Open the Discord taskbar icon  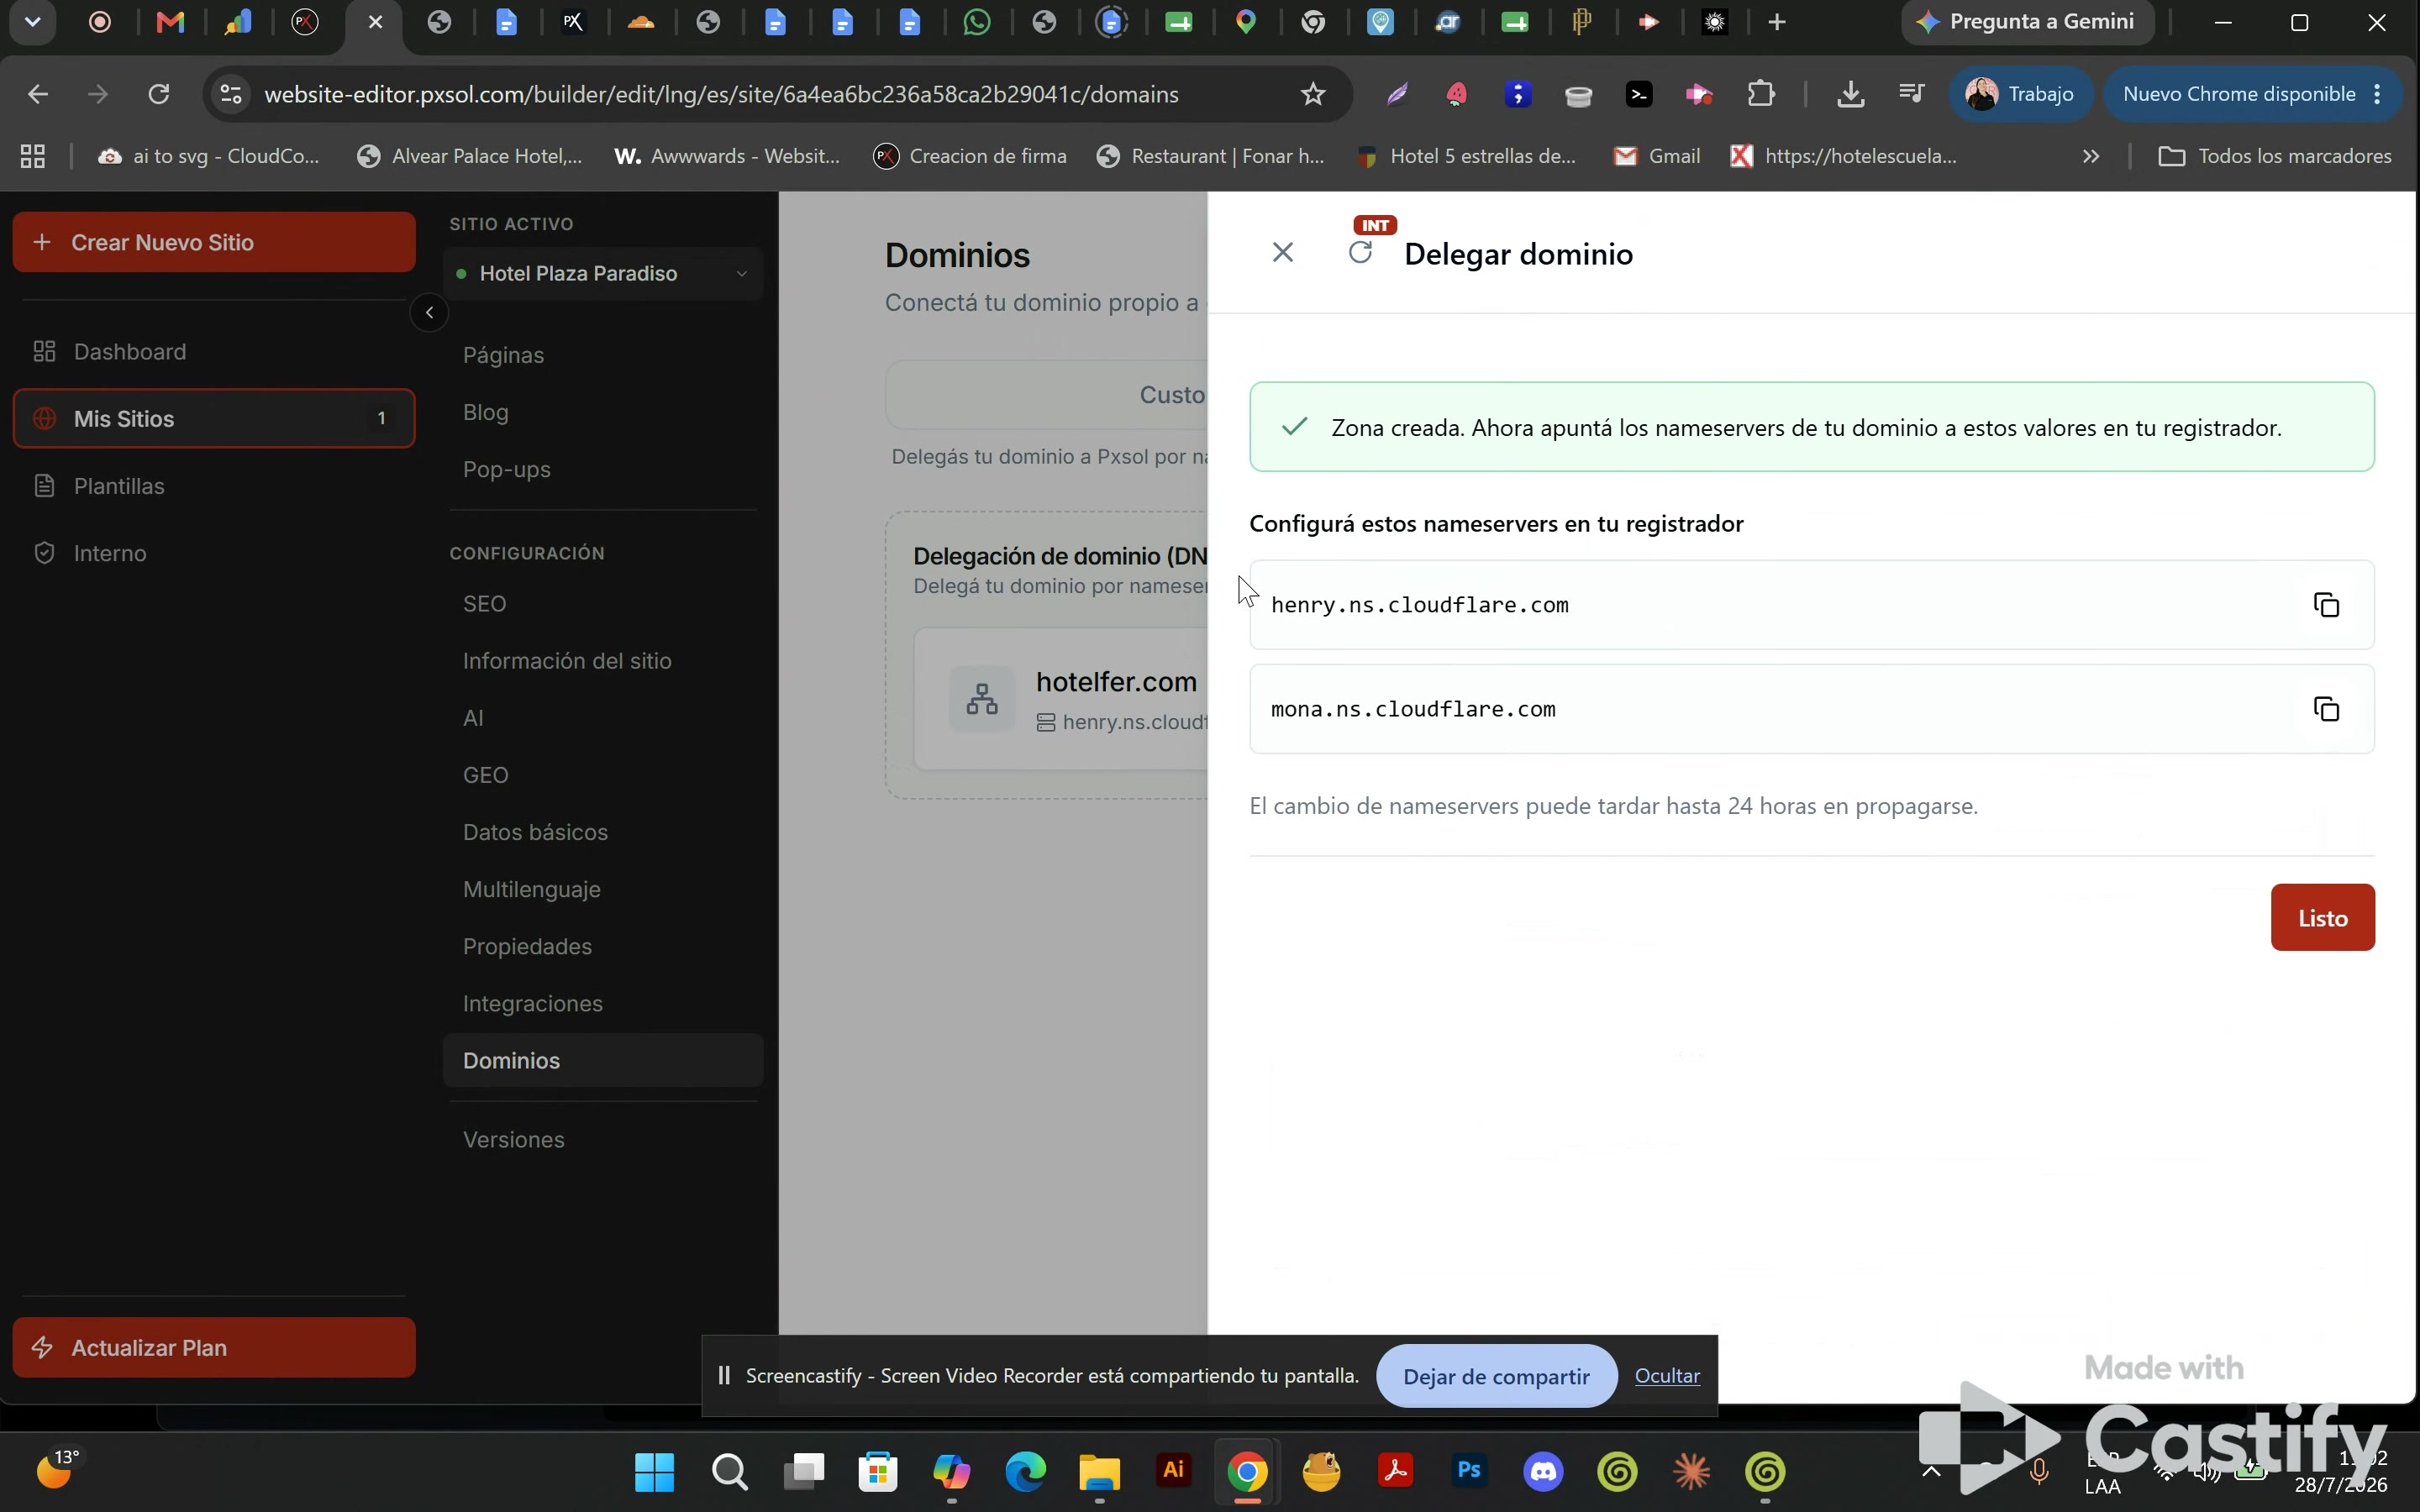click(x=1543, y=1471)
